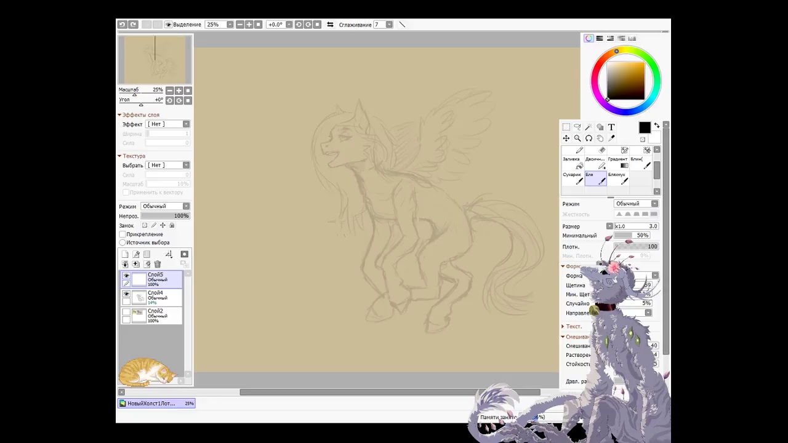Select the Eyedropper color picker tool

tap(611, 138)
